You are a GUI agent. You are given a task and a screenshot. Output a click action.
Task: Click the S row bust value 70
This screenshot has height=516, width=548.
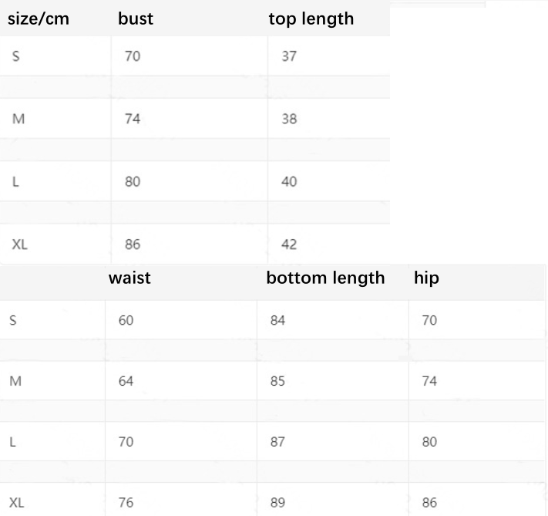pos(133,56)
